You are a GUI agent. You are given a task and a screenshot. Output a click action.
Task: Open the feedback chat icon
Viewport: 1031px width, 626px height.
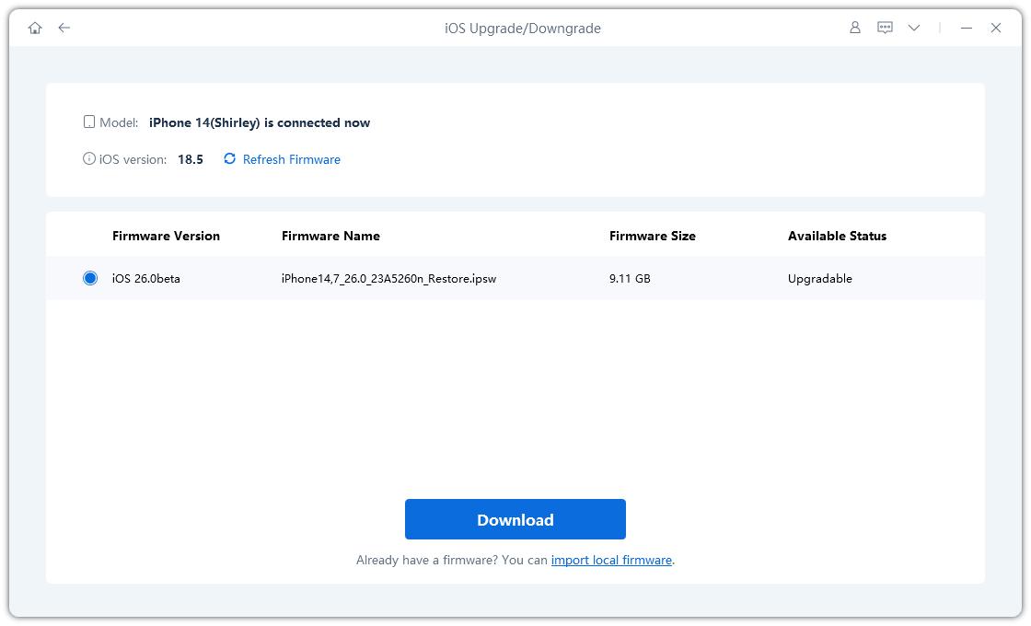[884, 28]
